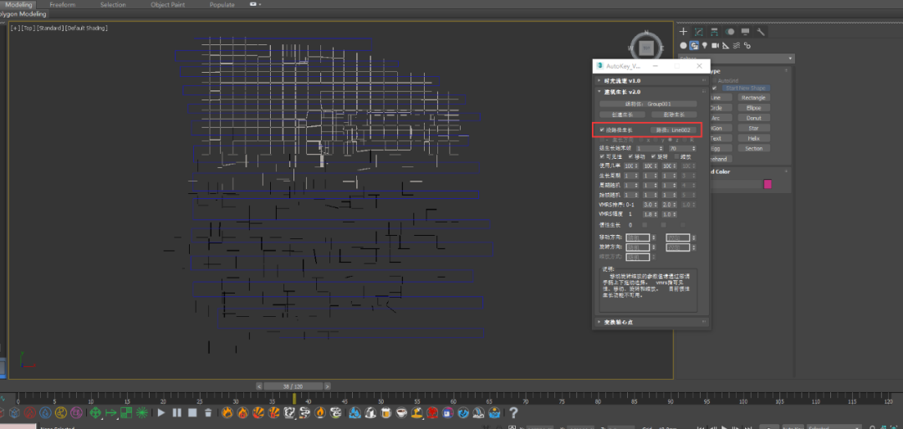903x429 pixels.
Task: Open the question mark help icon
Action: click(x=513, y=412)
